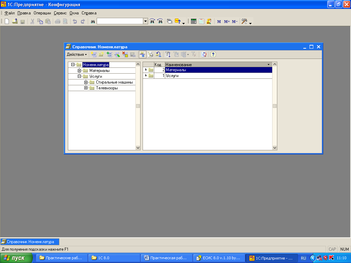Click the M memory button
This screenshot has height=263, width=351.
(219, 22)
